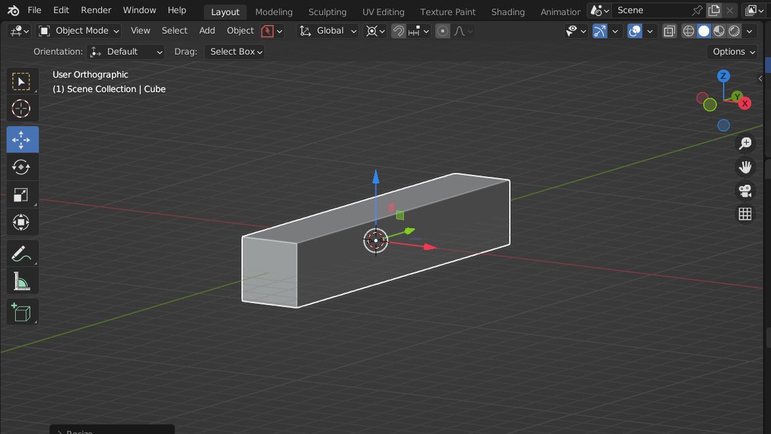
Task: Open the Orientation Default dropdown
Action: pos(126,51)
